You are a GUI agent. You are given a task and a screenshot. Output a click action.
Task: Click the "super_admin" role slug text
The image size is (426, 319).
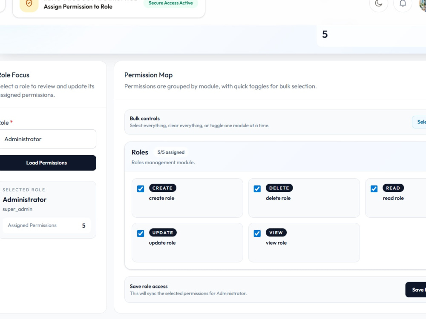(17, 209)
